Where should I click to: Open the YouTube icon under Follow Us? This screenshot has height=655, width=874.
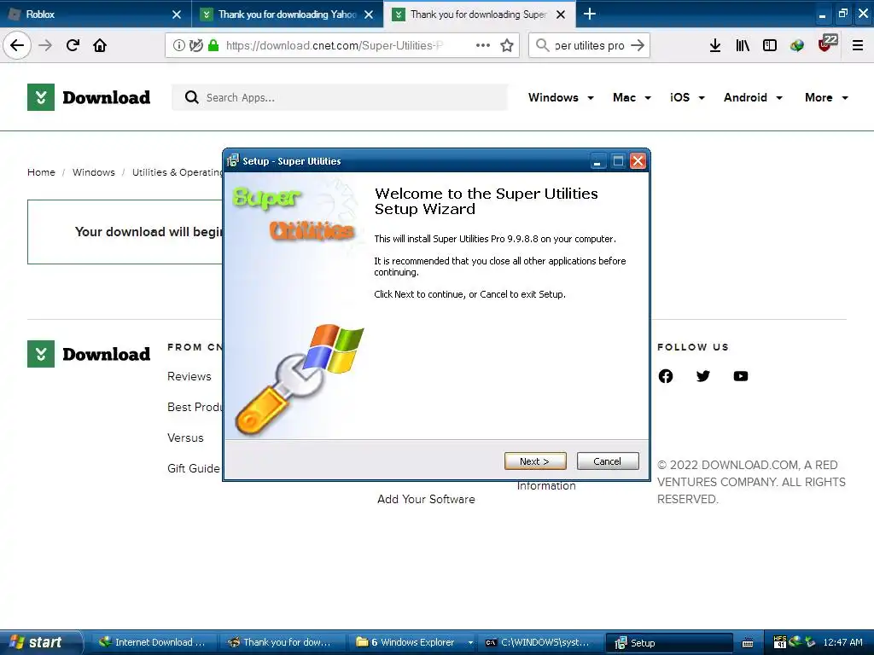point(741,376)
